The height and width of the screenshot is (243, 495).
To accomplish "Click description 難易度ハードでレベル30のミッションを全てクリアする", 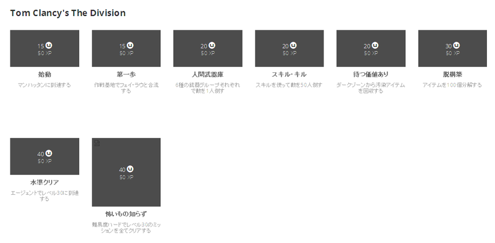I will (x=126, y=228).
